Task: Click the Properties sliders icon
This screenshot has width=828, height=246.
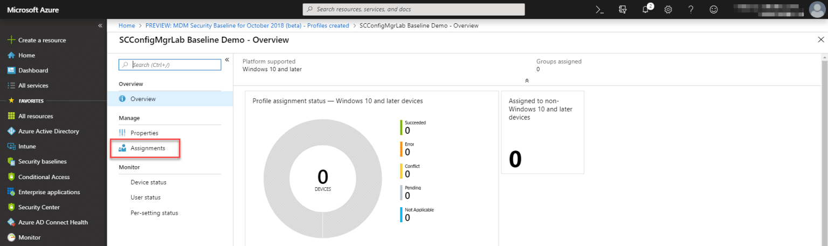Action: click(x=122, y=133)
